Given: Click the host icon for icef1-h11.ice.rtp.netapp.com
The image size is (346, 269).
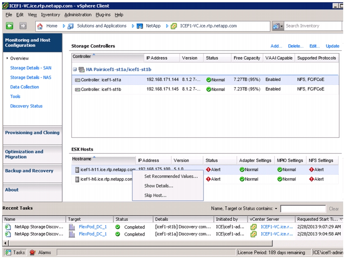Looking at the screenshot, I should [x=77, y=170].
